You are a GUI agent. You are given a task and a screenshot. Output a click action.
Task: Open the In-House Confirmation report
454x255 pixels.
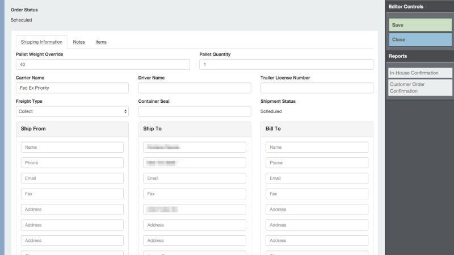(420, 73)
